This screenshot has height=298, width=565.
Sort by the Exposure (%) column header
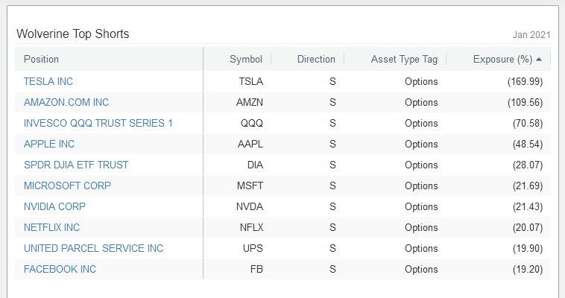coord(502,59)
